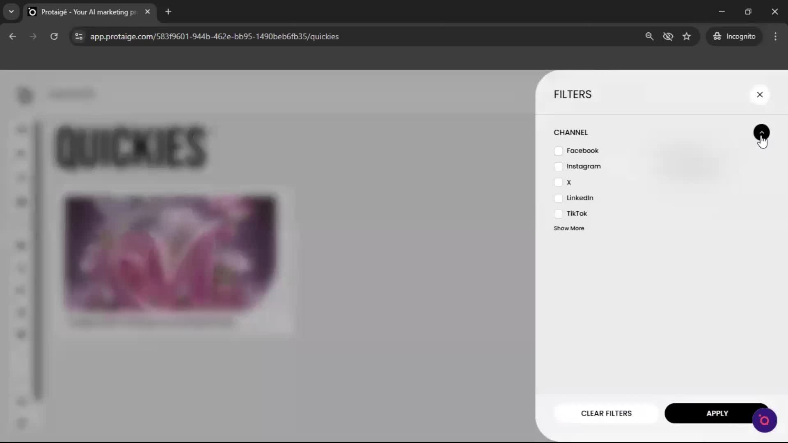This screenshot has height=443, width=788.
Task: Open a new browser tab
Action: pyautogui.click(x=168, y=12)
